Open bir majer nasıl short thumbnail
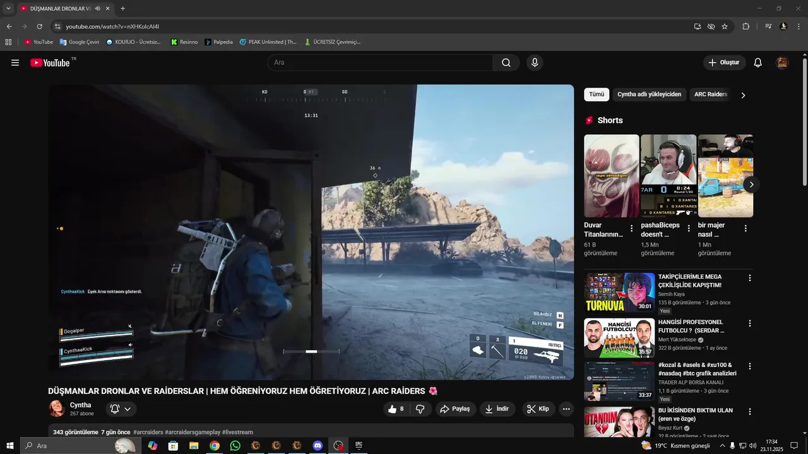Image resolution: width=808 pixels, height=454 pixels. click(x=725, y=176)
